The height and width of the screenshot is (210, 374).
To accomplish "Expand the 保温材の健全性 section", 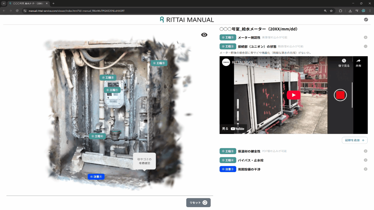I will (x=366, y=151).
